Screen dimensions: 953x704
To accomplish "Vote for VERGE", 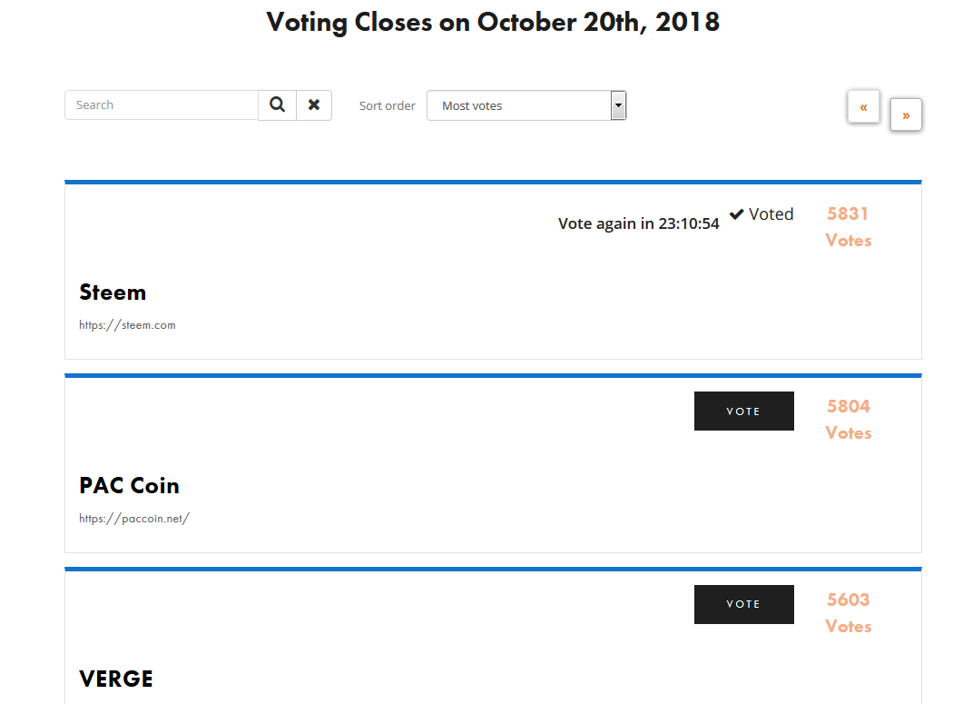I will (x=744, y=604).
